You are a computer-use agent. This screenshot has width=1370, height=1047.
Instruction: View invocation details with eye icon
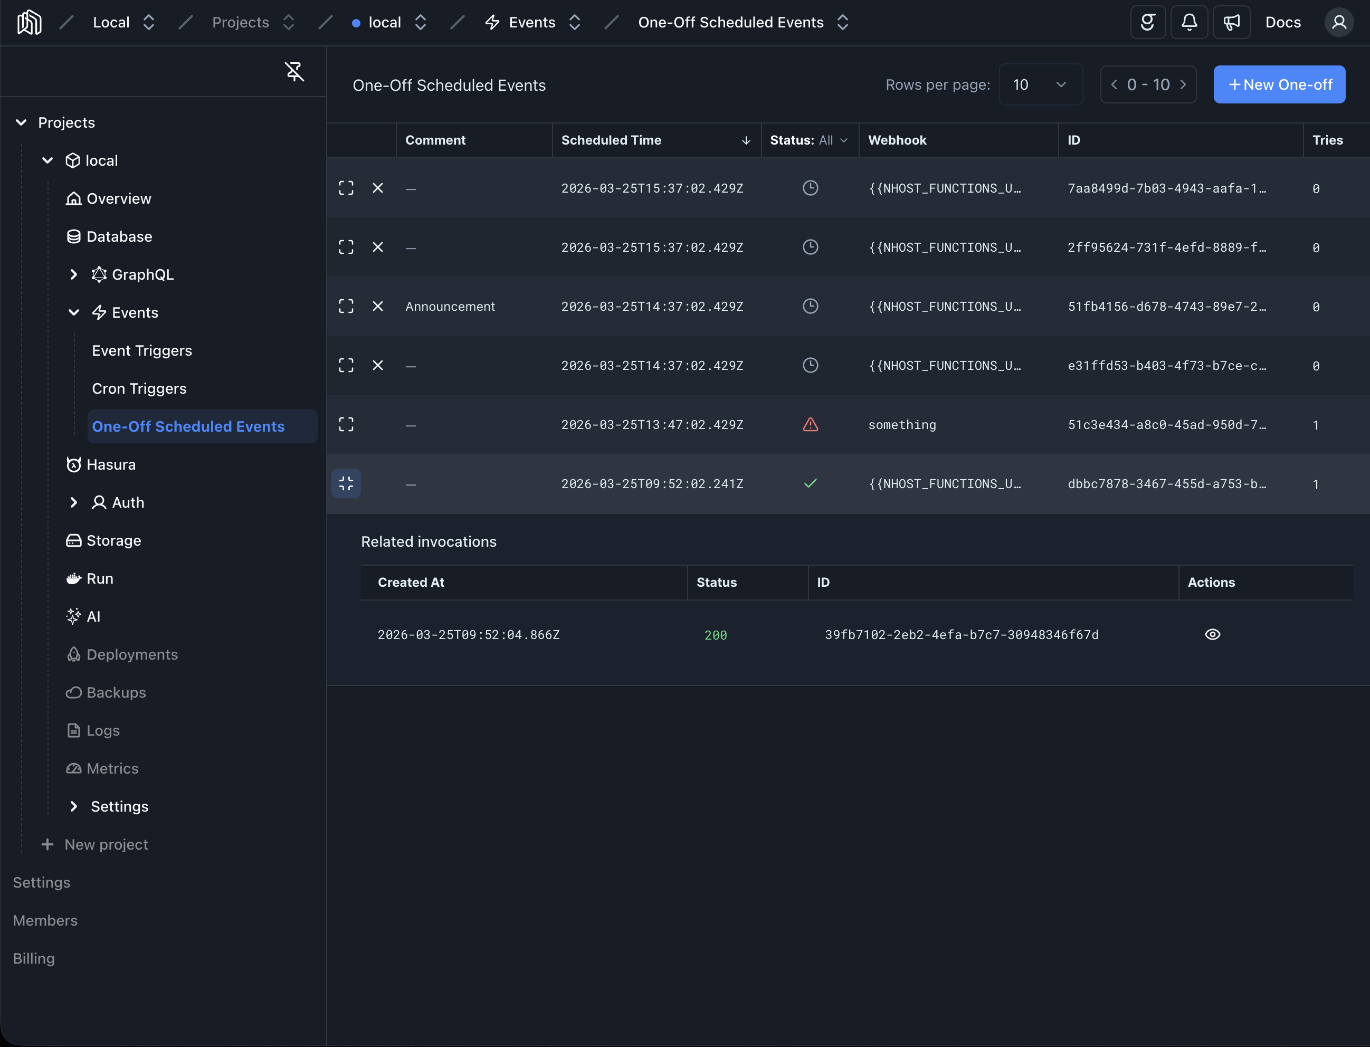[1212, 634]
